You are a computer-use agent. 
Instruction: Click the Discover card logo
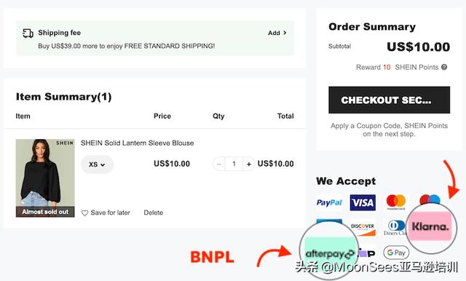pos(363,228)
